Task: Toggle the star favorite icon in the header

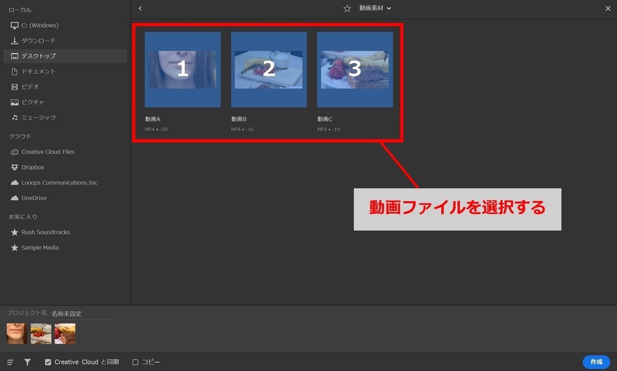Action: pos(347,8)
